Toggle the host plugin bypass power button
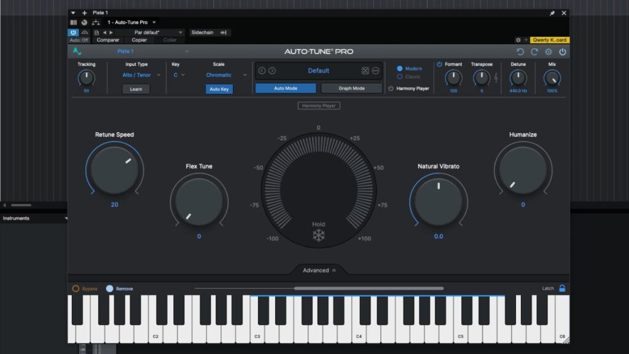The height and width of the screenshot is (354, 629). point(73,33)
